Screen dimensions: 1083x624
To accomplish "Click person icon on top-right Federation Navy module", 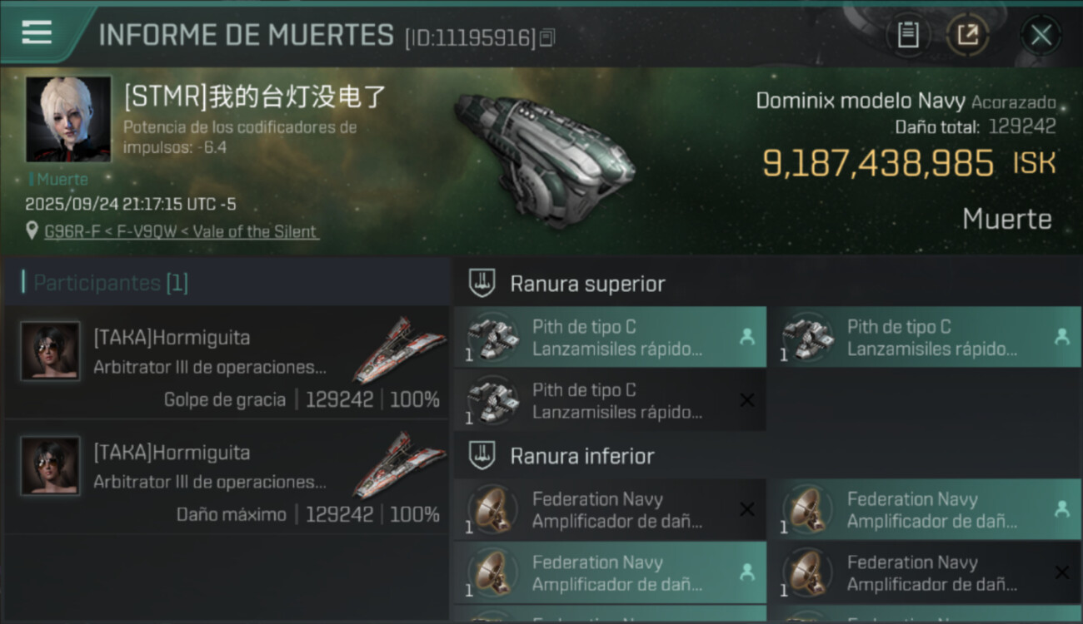I will [1061, 509].
